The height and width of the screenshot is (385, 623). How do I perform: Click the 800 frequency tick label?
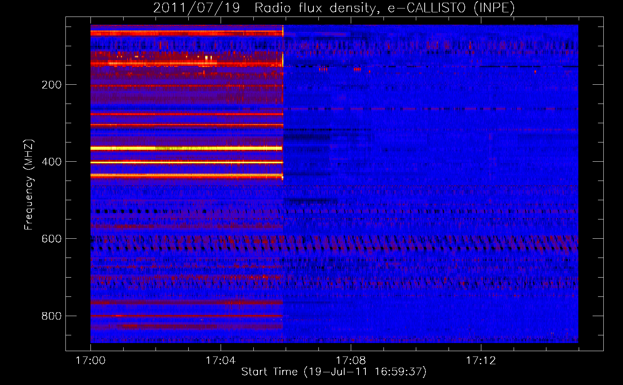point(52,316)
